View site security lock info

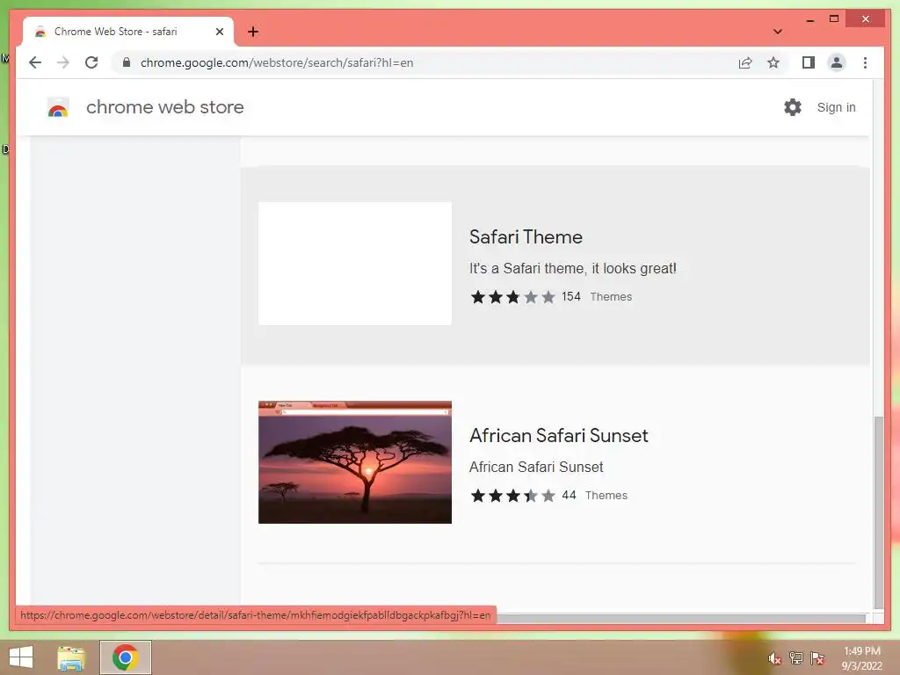127,62
